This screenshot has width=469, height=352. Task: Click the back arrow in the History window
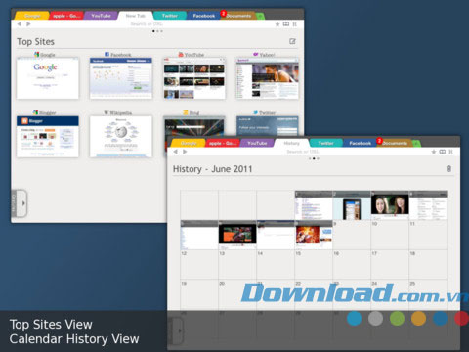(176, 152)
